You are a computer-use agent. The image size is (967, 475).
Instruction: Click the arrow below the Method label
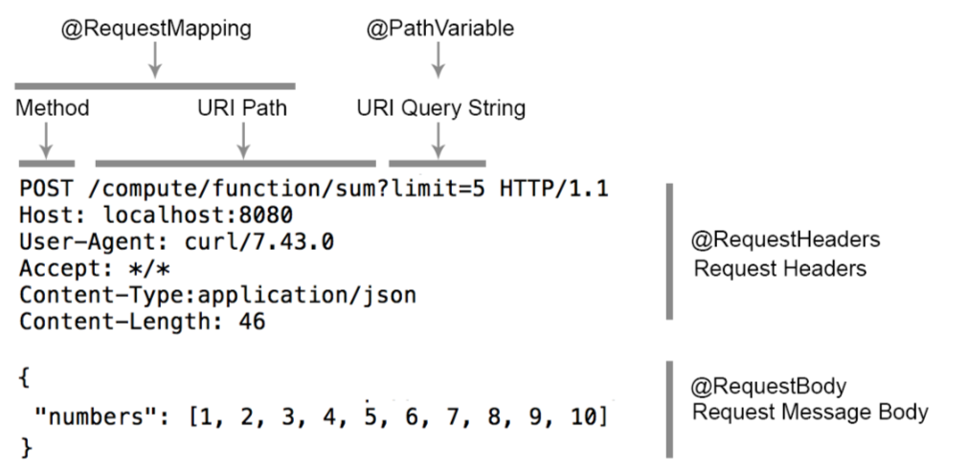(46, 140)
